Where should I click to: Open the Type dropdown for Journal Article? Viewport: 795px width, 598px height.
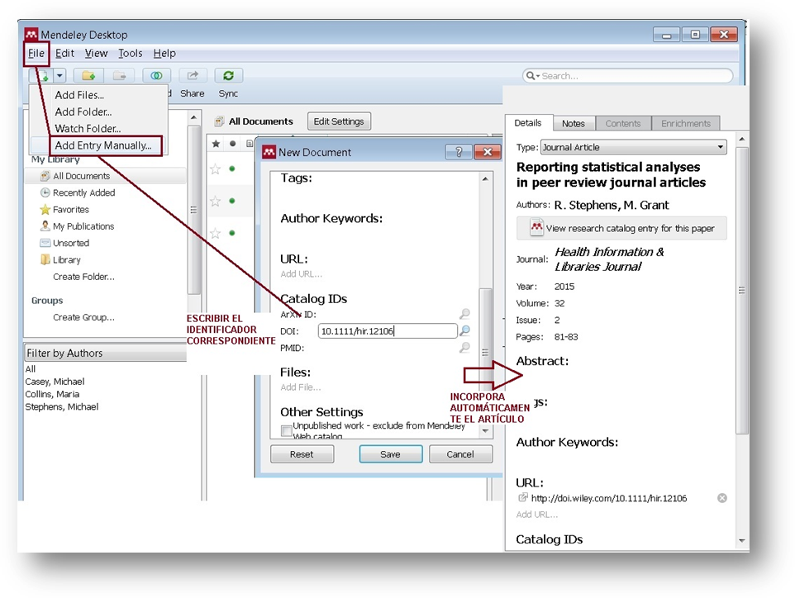tap(633, 147)
